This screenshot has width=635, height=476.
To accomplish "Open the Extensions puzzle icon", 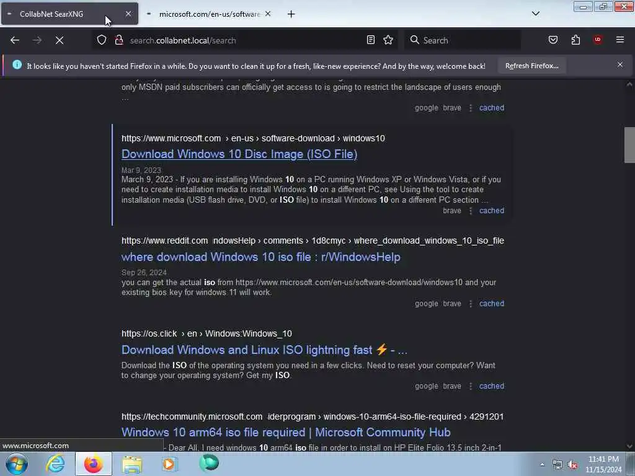I will click(x=575, y=40).
